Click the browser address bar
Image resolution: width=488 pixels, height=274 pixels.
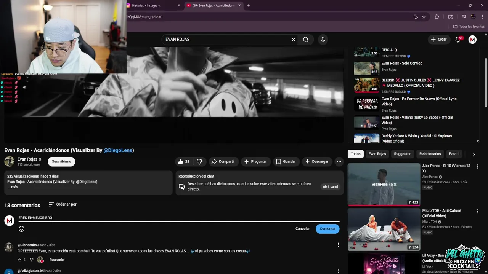coord(267,17)
